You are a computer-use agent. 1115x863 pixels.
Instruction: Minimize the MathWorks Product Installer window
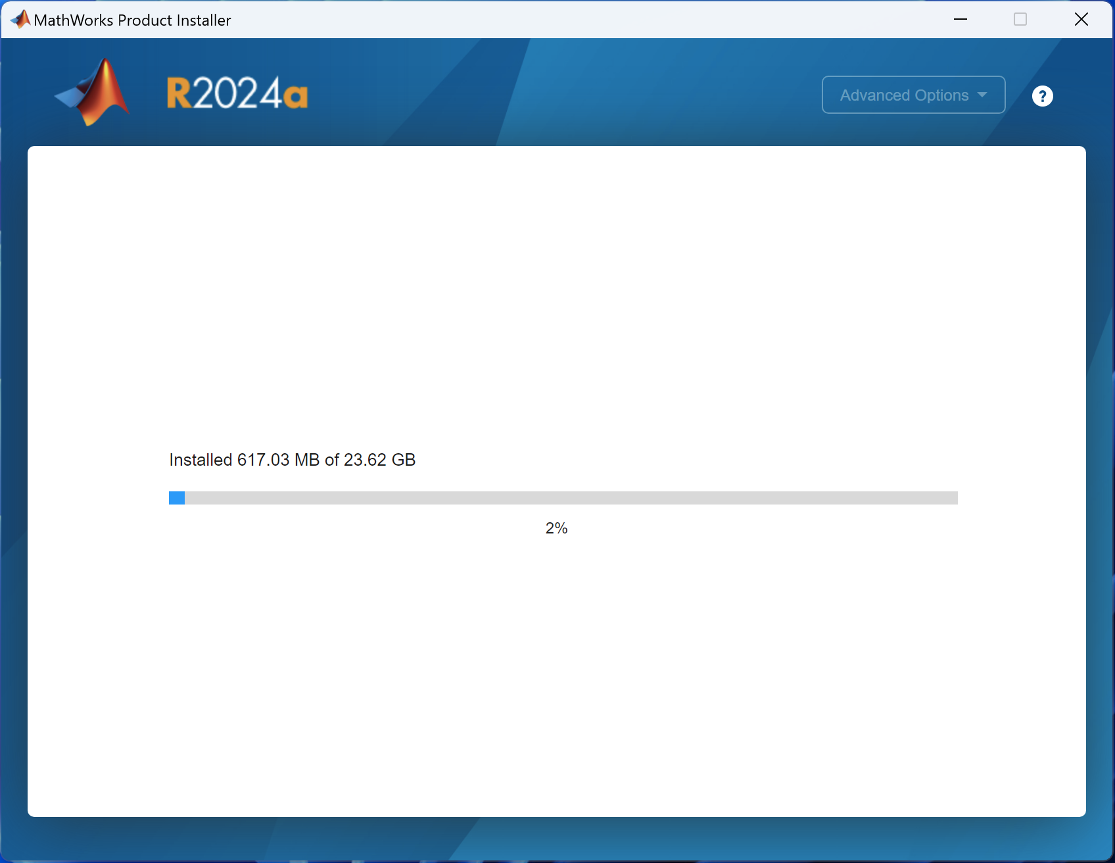961,20
